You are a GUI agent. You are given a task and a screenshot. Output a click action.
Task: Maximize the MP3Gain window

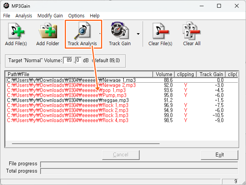[x=219, y=6]
